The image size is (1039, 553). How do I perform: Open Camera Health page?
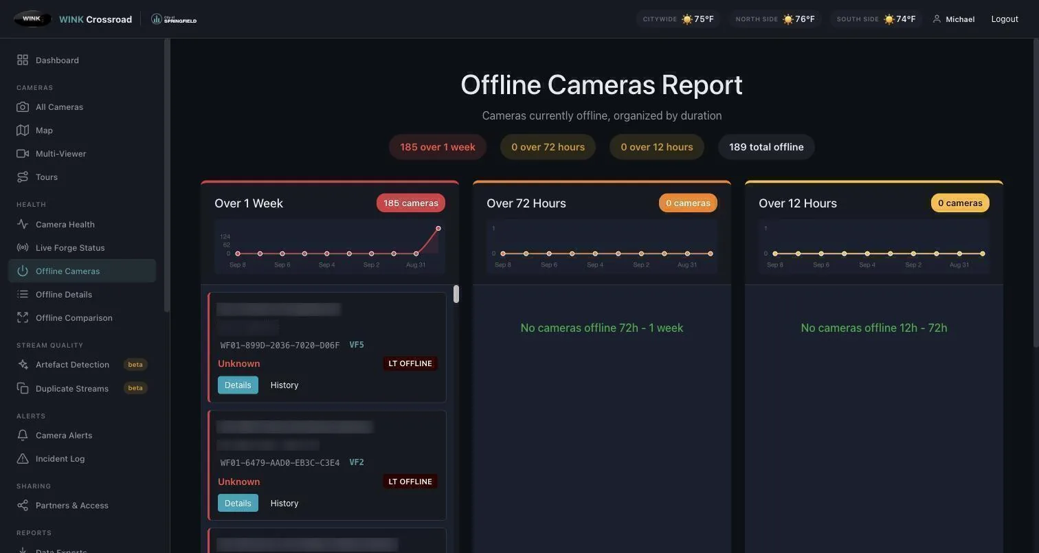[82, 225]
